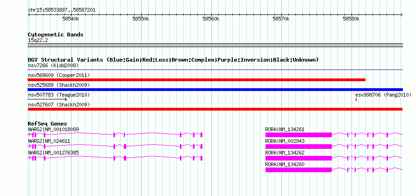Click the large RORA NM_002943 exon block

tap(299, 147)
